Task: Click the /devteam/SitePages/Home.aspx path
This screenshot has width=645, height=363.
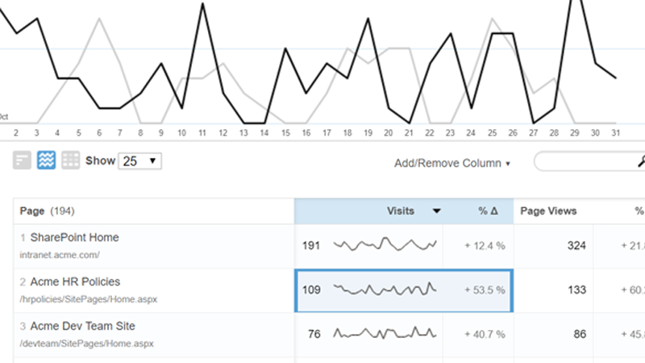Action: point(86,344)
